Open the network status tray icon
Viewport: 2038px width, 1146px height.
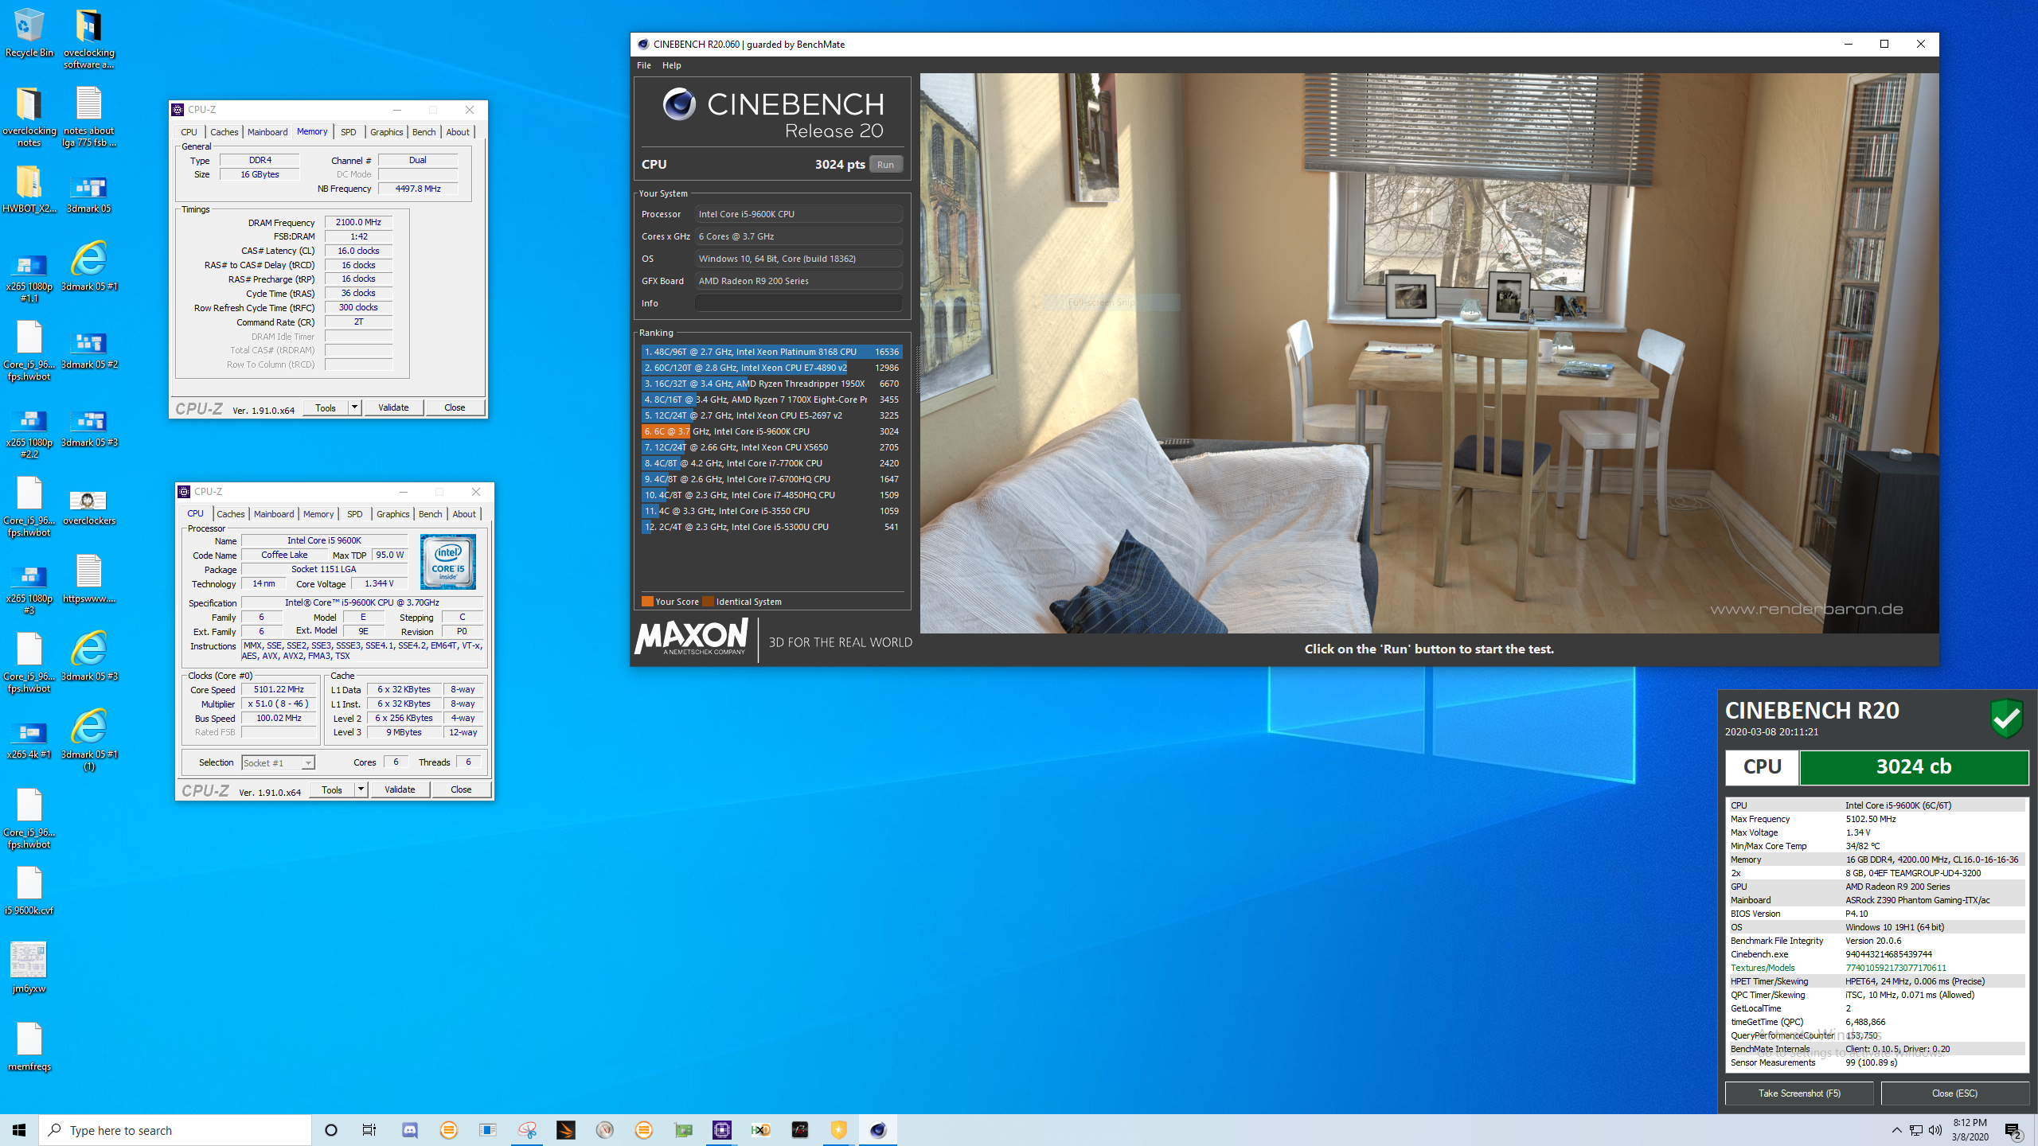click(1916, 1130)
